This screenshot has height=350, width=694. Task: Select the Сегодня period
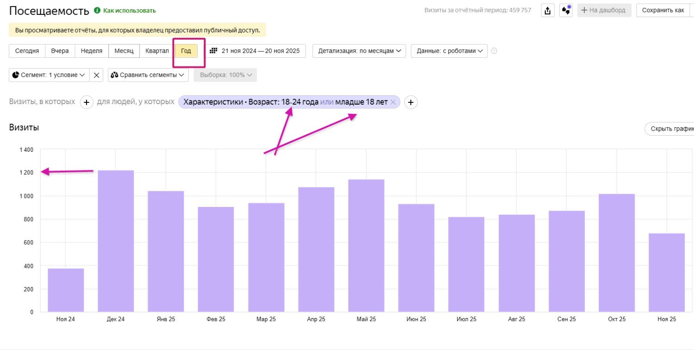[27, 51]
